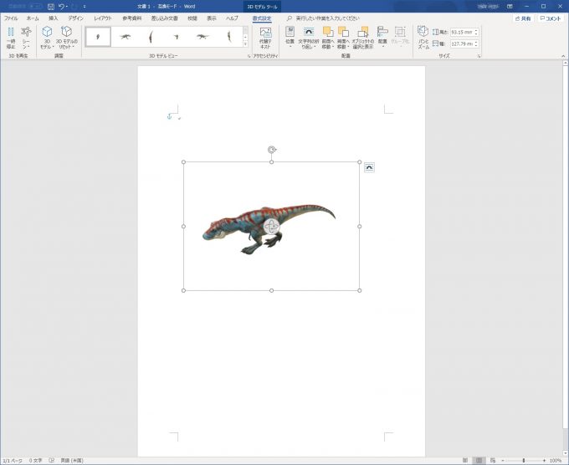
Task: Switch to Print Layout view in status bar
Action: click(x=479, y=461)
